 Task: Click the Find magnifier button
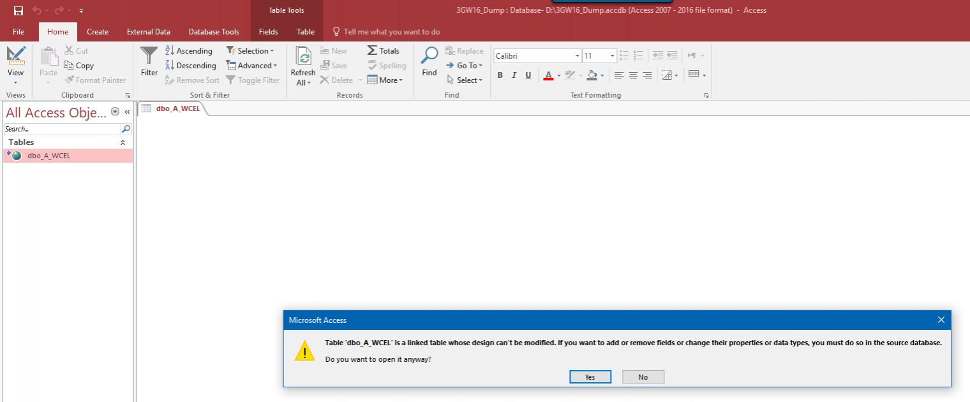click(x=429, y=63)
